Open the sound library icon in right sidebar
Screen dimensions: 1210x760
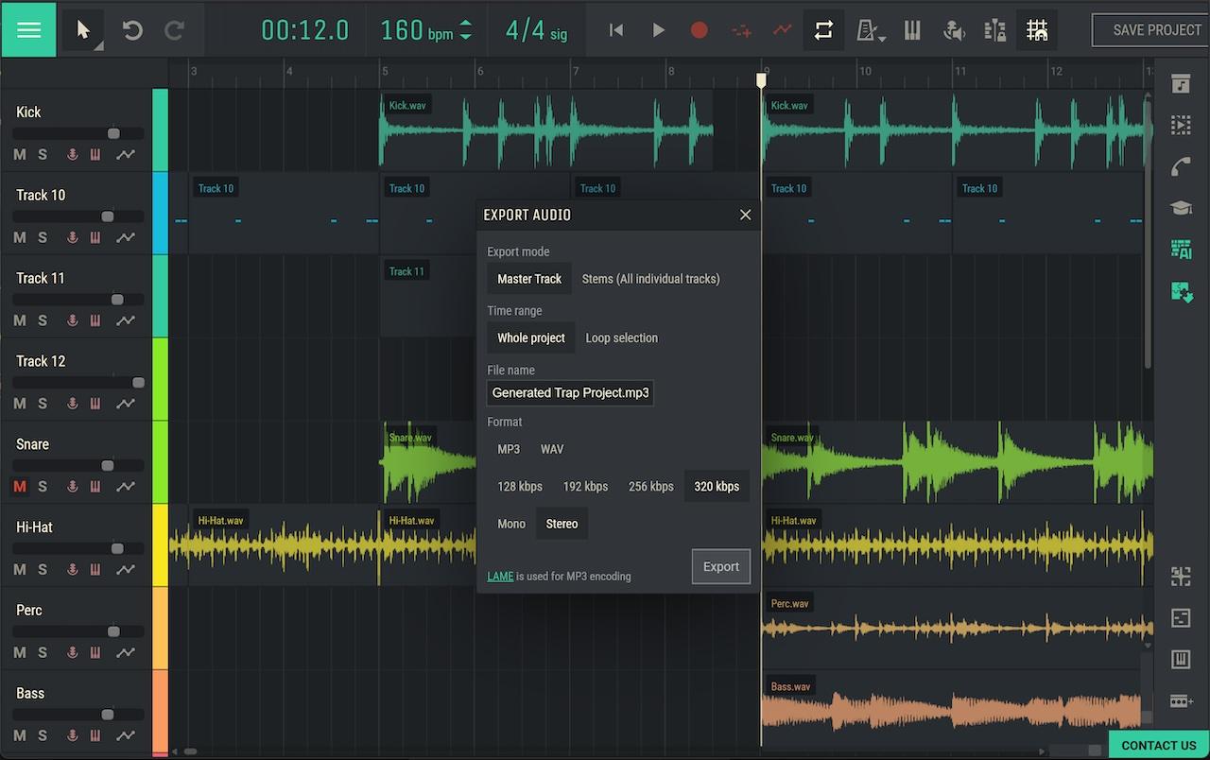click(x=1181, y=84)
